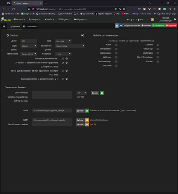
Task: Bookmark this page with the star icon
Action: click(124, 9)
